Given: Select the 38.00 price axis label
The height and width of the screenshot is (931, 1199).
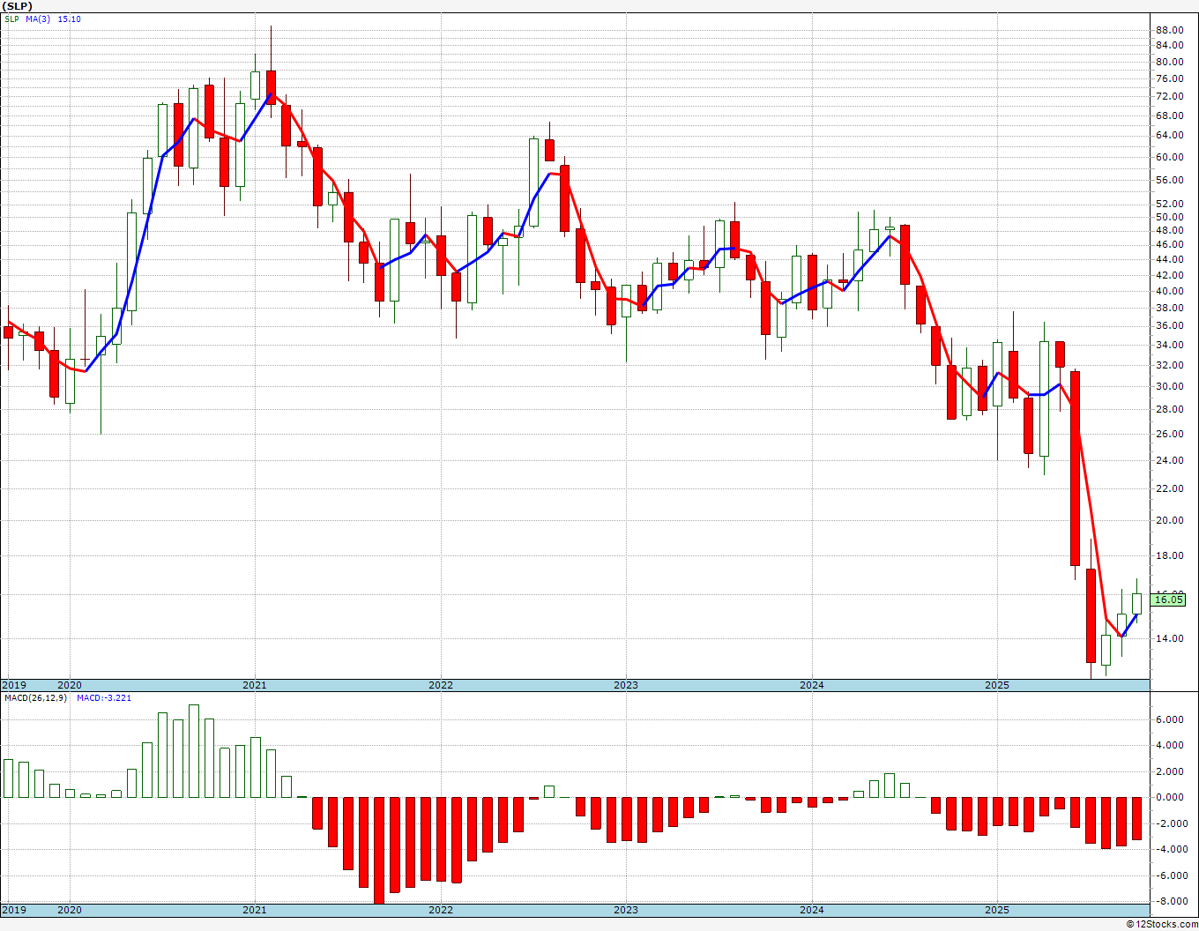Looking at the screenshot, I should (1169, 308).
